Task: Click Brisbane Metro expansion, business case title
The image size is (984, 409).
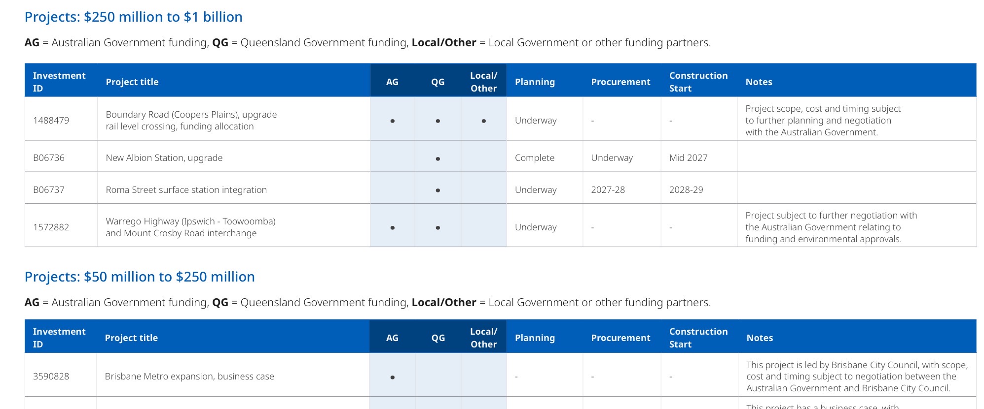Action: (x=189, y=377)
